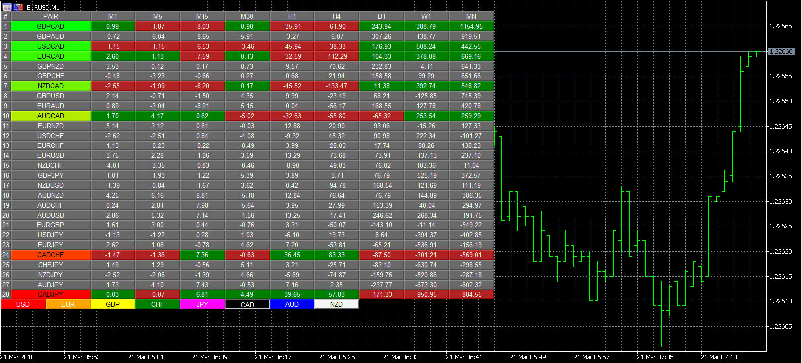
Task: Select the USDJPY pair cell
Action: (51, 235)
